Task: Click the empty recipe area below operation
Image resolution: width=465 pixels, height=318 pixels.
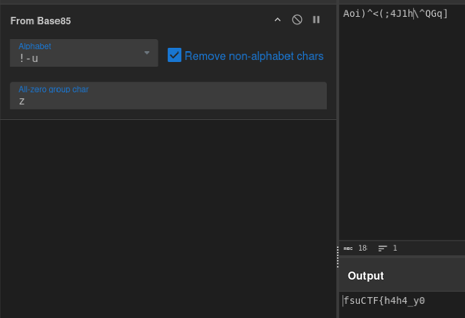Action: 168,219
